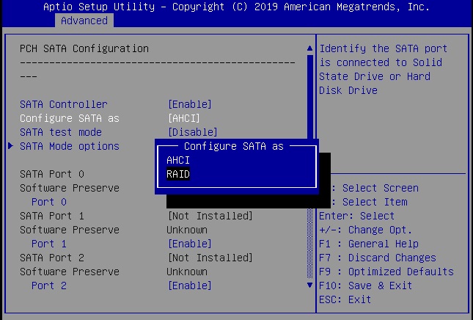Click the Configure SATA as popup title
Screen dimensions: 473x320
234,146
